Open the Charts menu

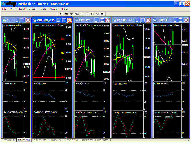32,9
